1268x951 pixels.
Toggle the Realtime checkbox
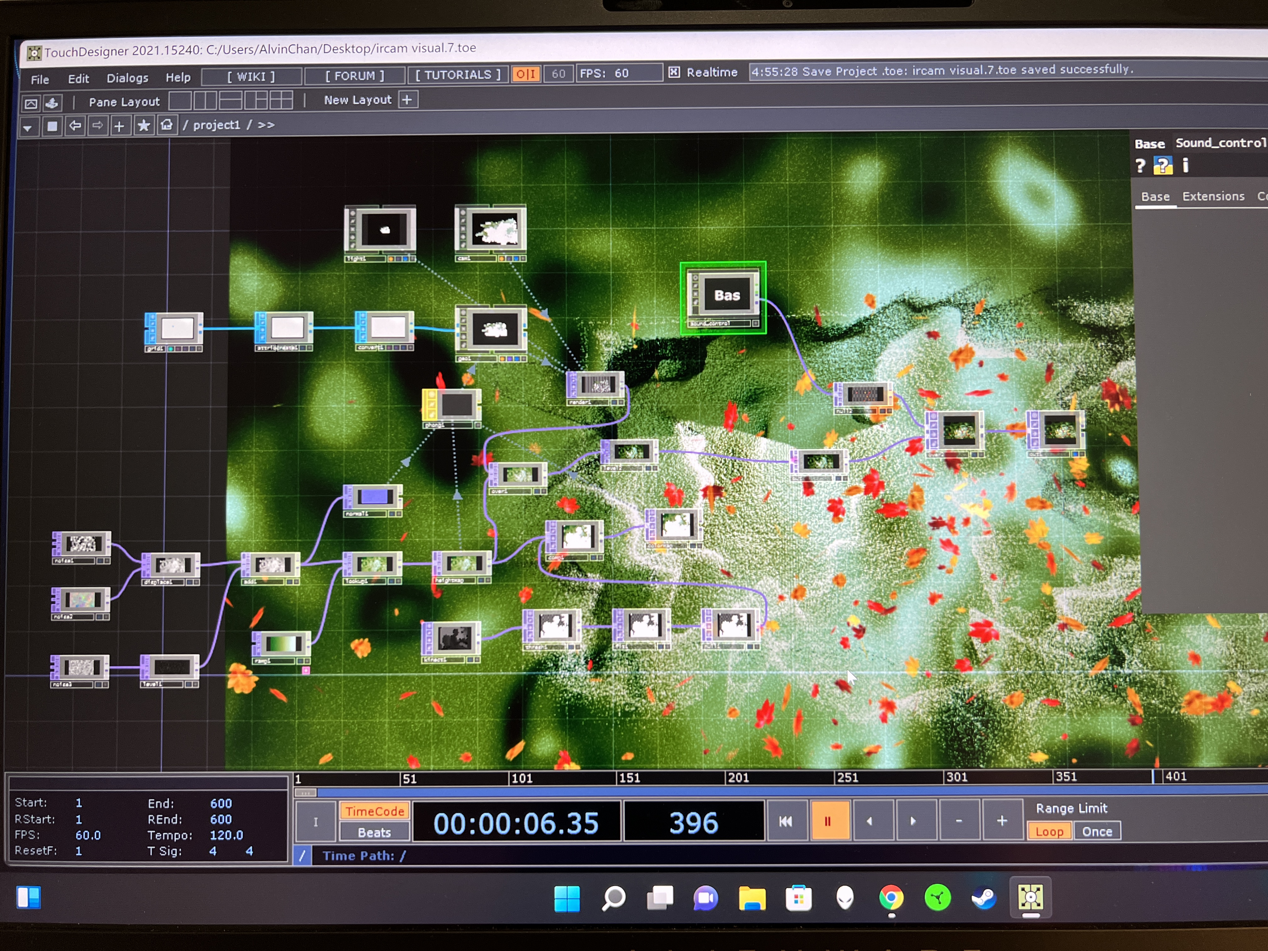point(674,72)
